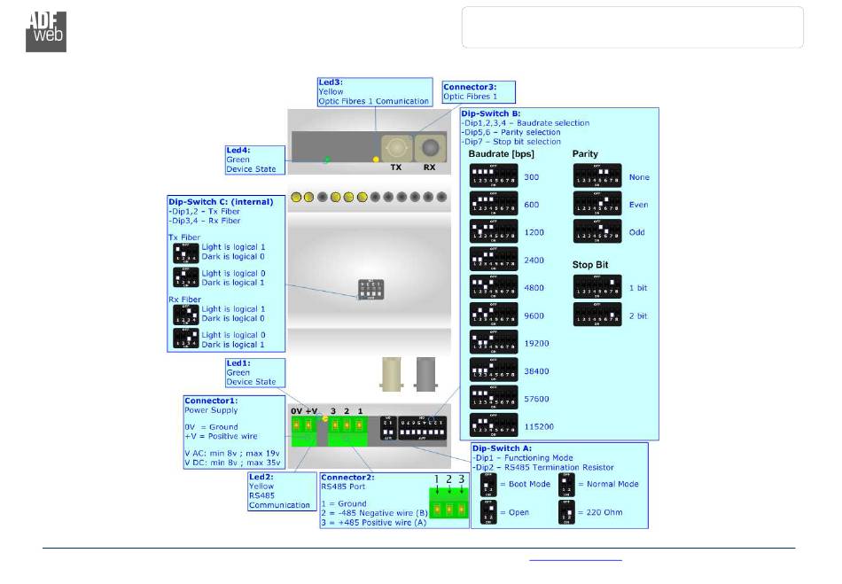Image resolution: width=842 pixels, height=584 pixels.
Task: Click the dip-switch picture beside 1200
Action: [x=494, y=231]
